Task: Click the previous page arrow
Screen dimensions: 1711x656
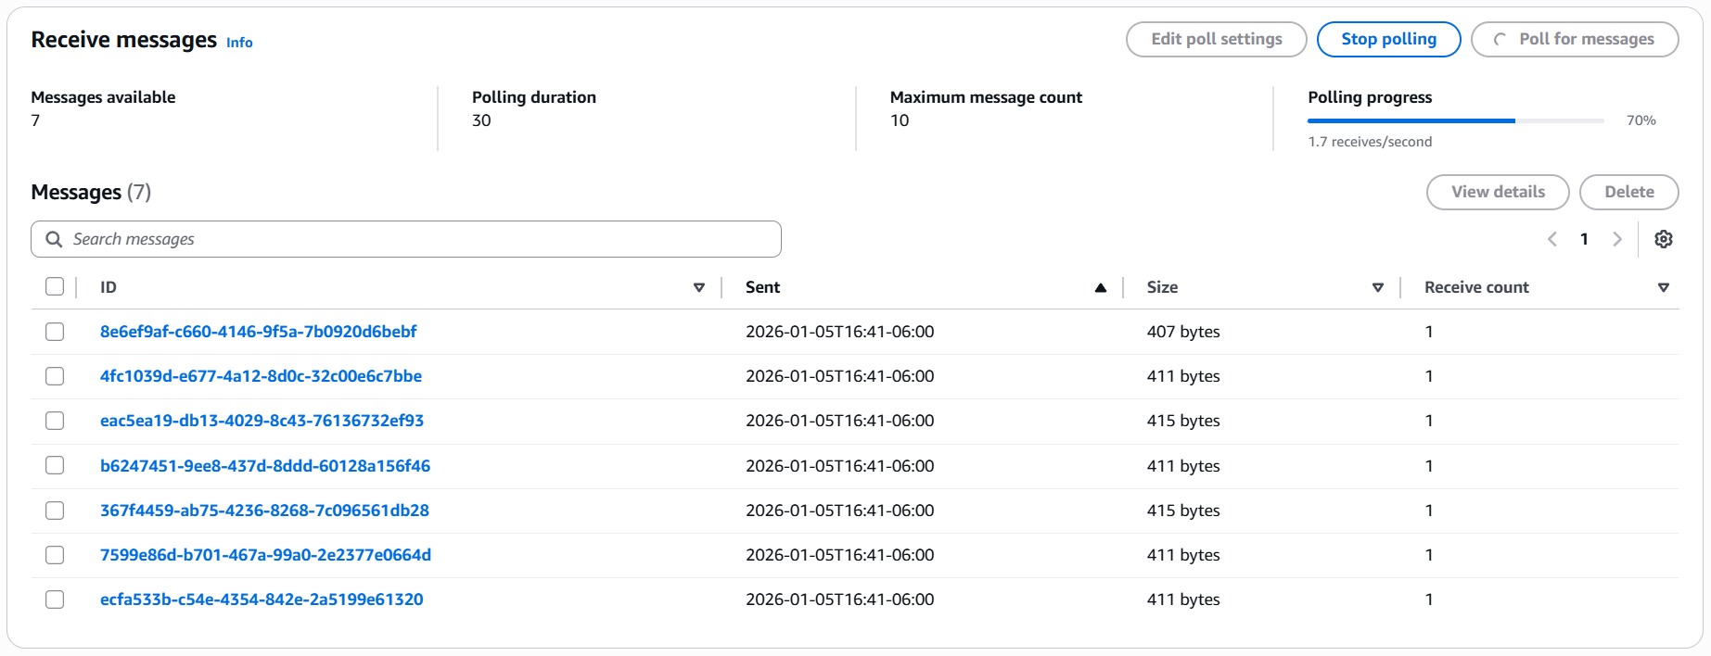Action: coord(1552,239)
